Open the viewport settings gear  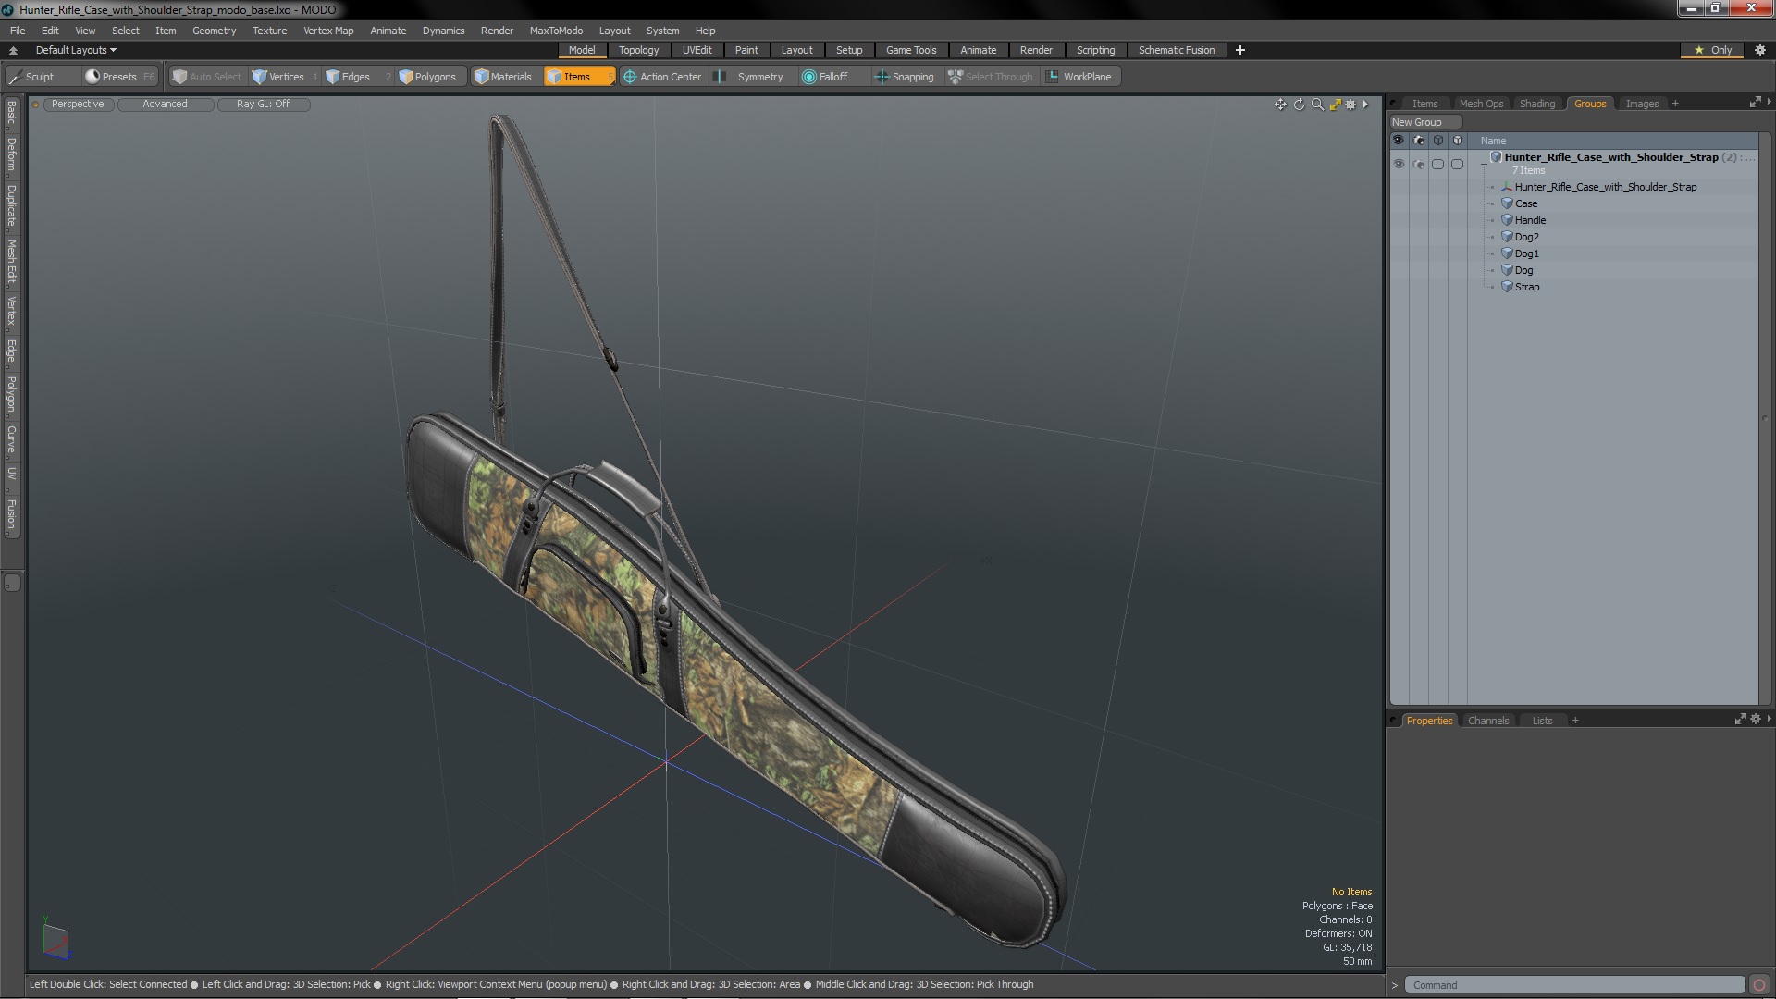pos(1350,105)
